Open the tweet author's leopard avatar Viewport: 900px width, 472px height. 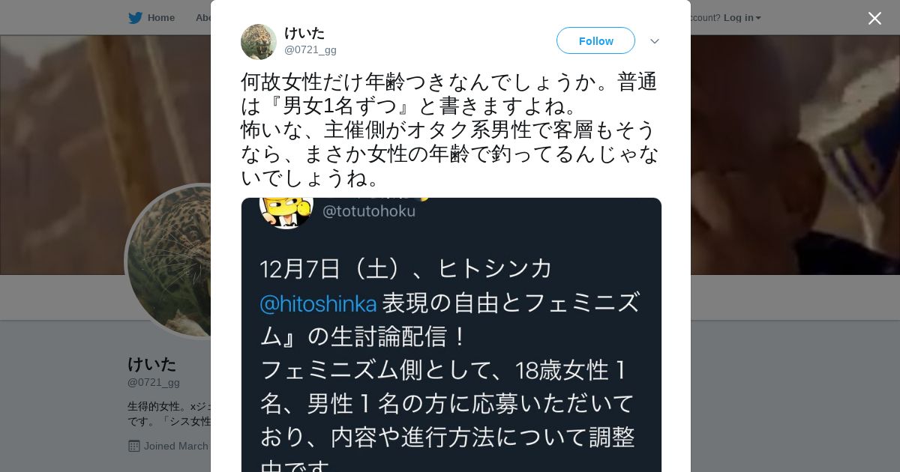pos(259,42)
